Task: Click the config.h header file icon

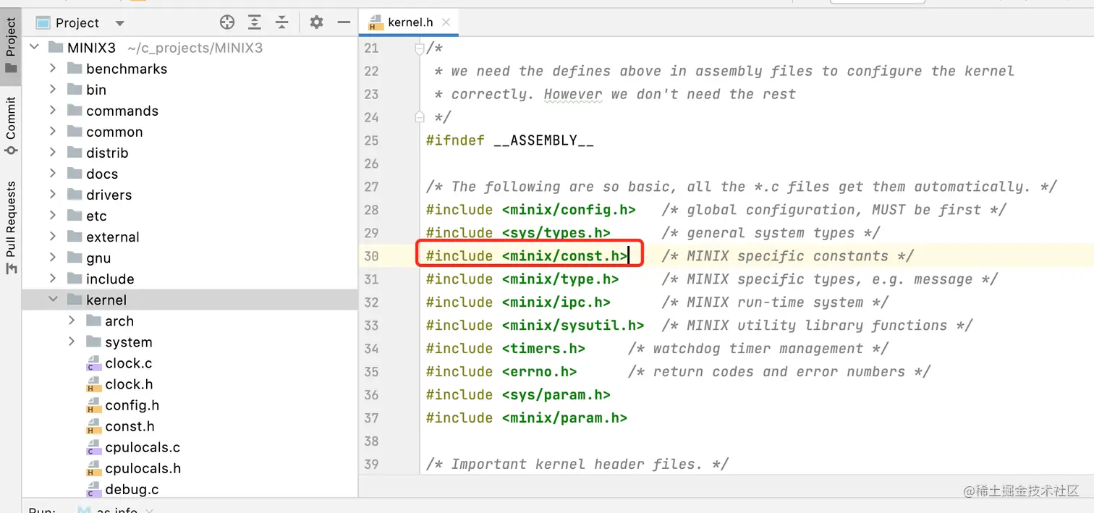Action: pos(93,405)
